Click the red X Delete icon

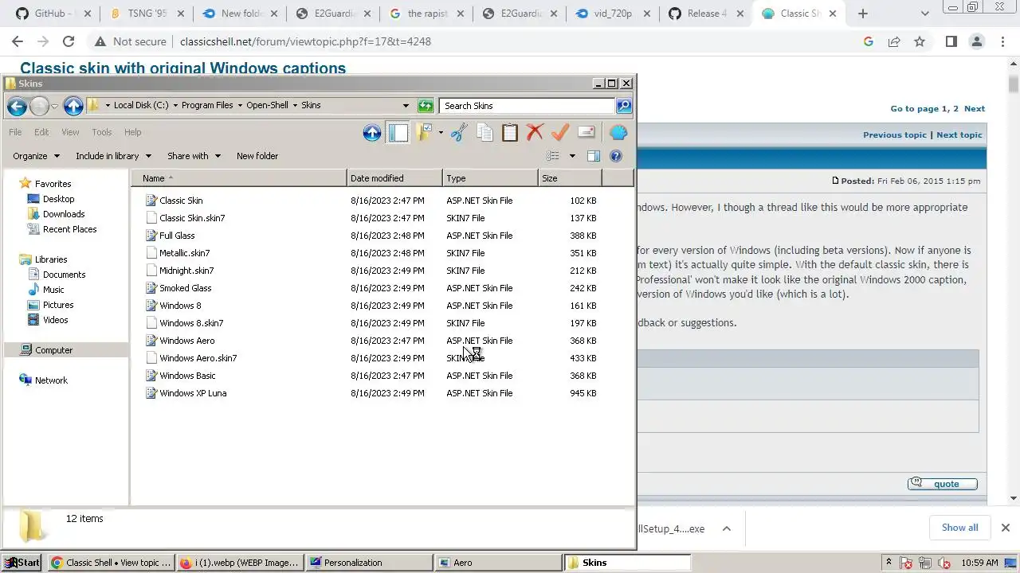tap(535, 133)
